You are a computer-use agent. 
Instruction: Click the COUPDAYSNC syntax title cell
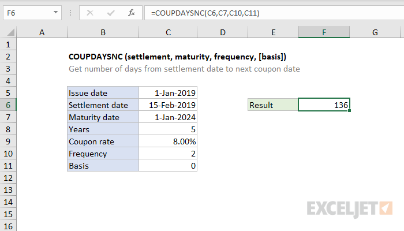pyautogui.click(x=177, y=57)
